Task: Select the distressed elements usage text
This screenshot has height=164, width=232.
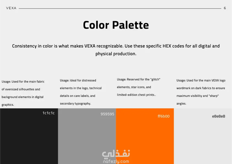Action: click(x=81, y=92)
